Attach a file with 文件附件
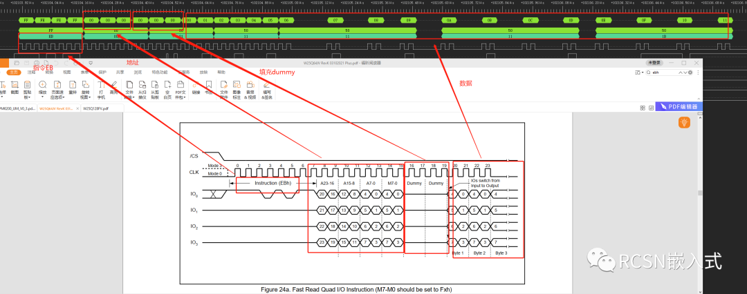The height and width of the screenshot is (294, 747). click(x=224, y=90)
